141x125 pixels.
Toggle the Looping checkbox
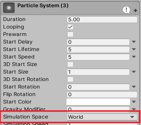click(x=70, y=27)
